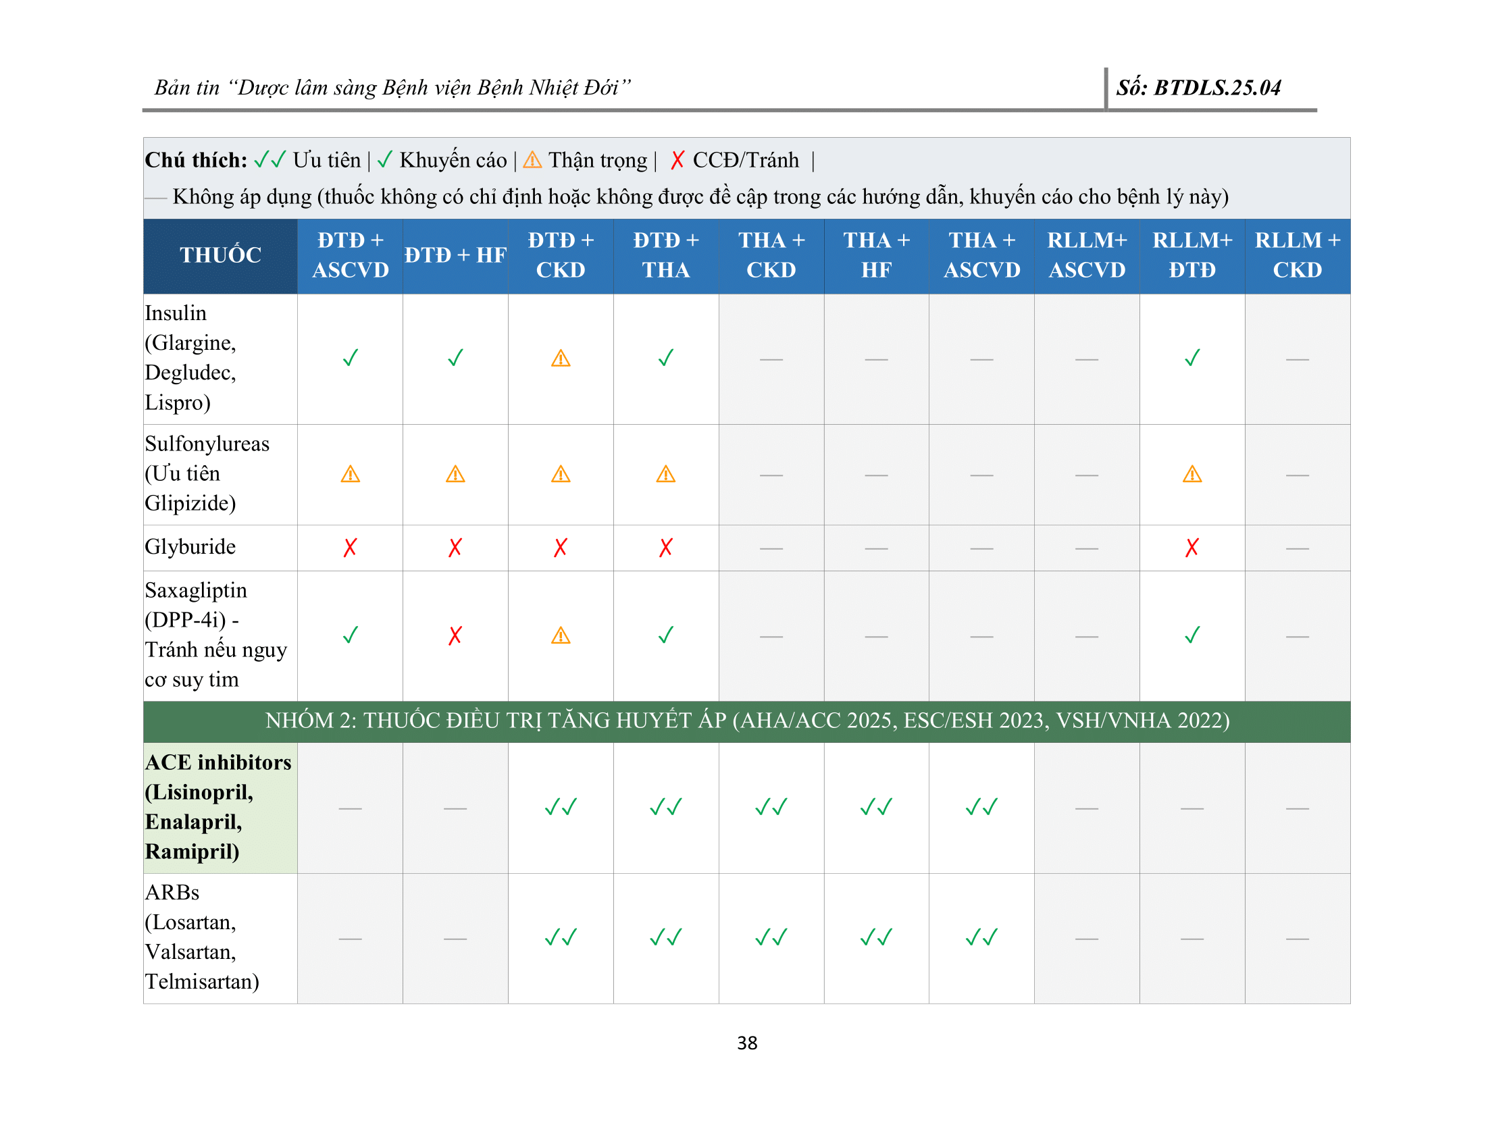Click the NHÓM 2 green section banner
1486x1148 pixels.
point(746,721)
